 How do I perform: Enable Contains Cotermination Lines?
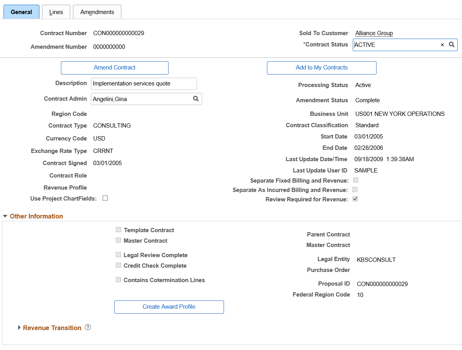pos(118,279)
